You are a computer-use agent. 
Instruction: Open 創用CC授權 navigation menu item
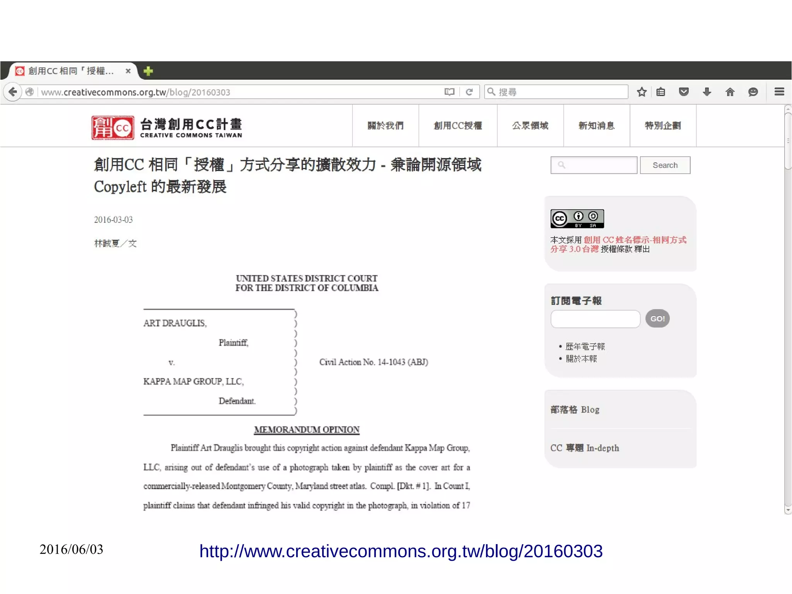pyautogui.click(x=458, y=126)
